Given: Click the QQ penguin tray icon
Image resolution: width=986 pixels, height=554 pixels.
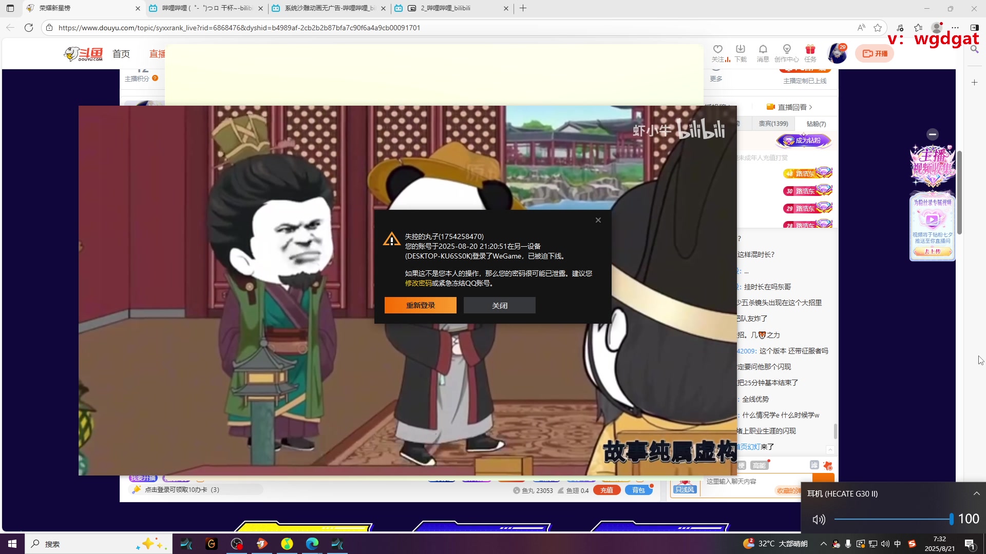Looking at the screenshot, I should (x=836, y=544).
